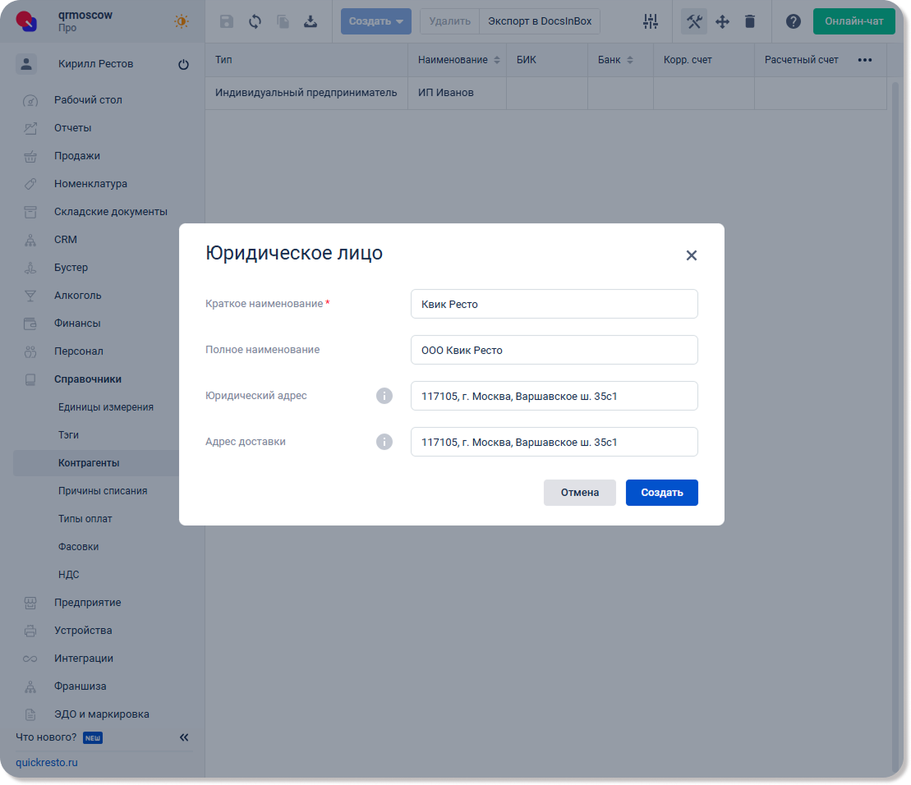
Task: Click the refresh arrows icon in toolbar
Action: [x=255, y=22]
